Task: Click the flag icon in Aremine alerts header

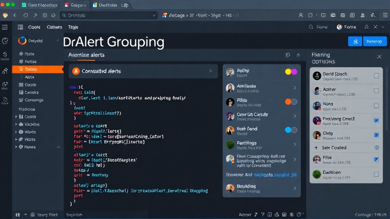Action: pos(299,55)
